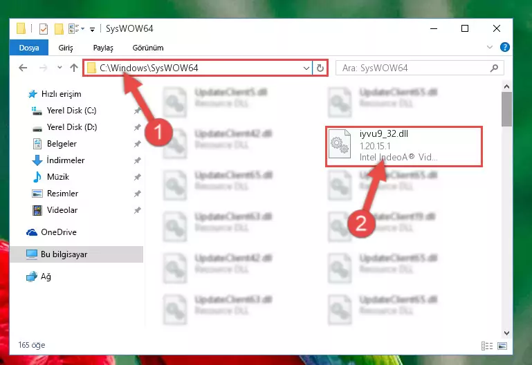Screen dimensions: 532x365
Task: Minimize the SysWOW64 window
Action: point(434,28)
